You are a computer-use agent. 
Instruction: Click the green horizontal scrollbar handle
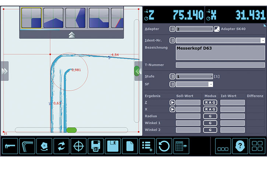coord(71,130)
